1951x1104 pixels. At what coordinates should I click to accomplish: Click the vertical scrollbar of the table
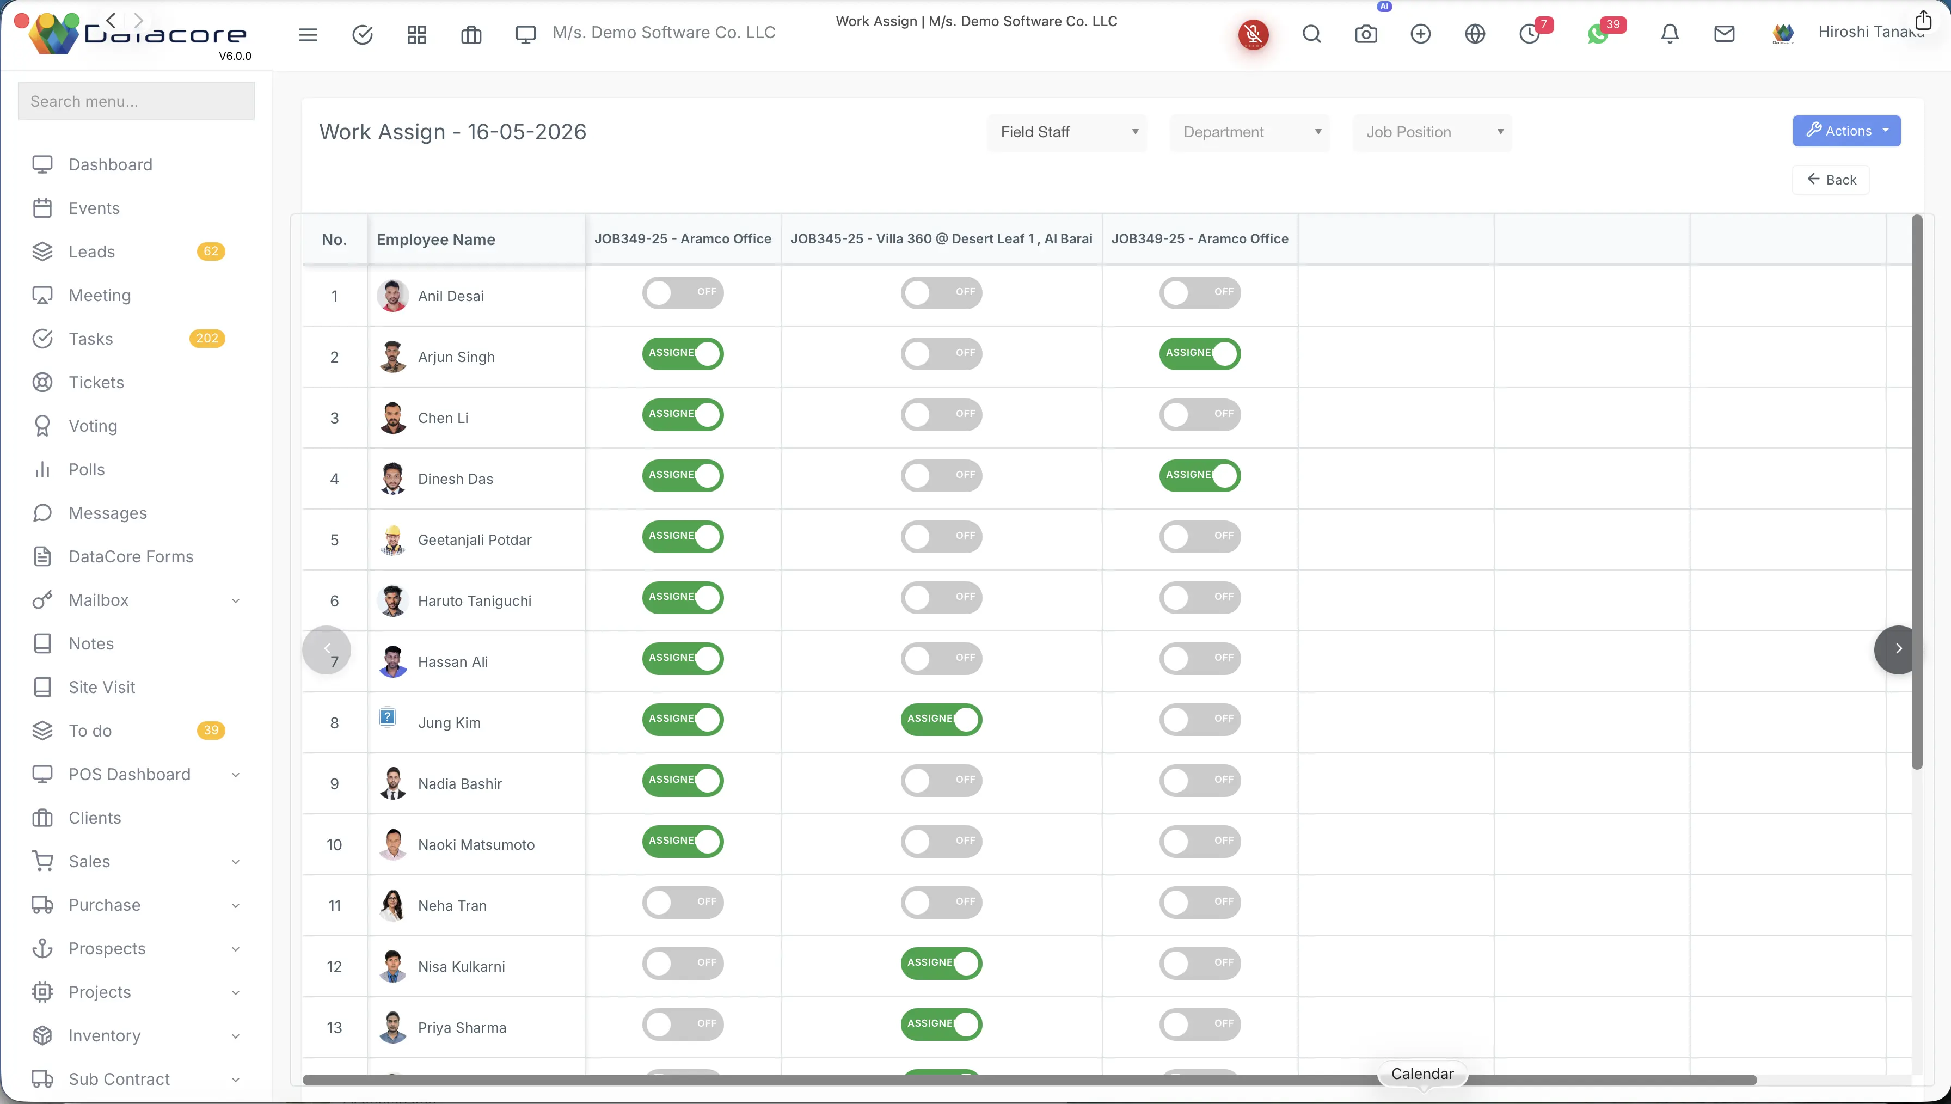tap(1917, 492)
